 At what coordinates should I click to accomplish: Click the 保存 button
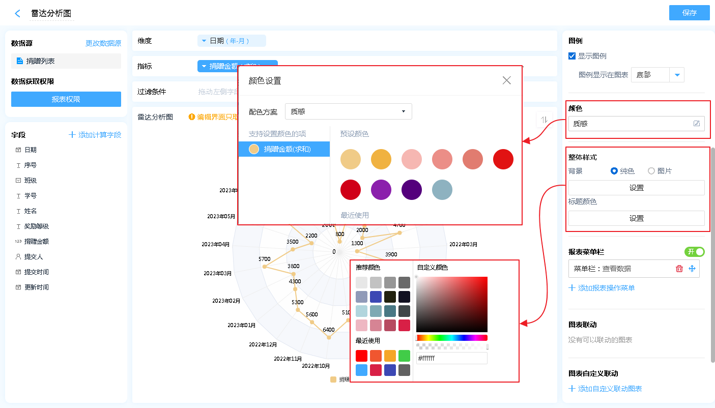click(689, 13)
